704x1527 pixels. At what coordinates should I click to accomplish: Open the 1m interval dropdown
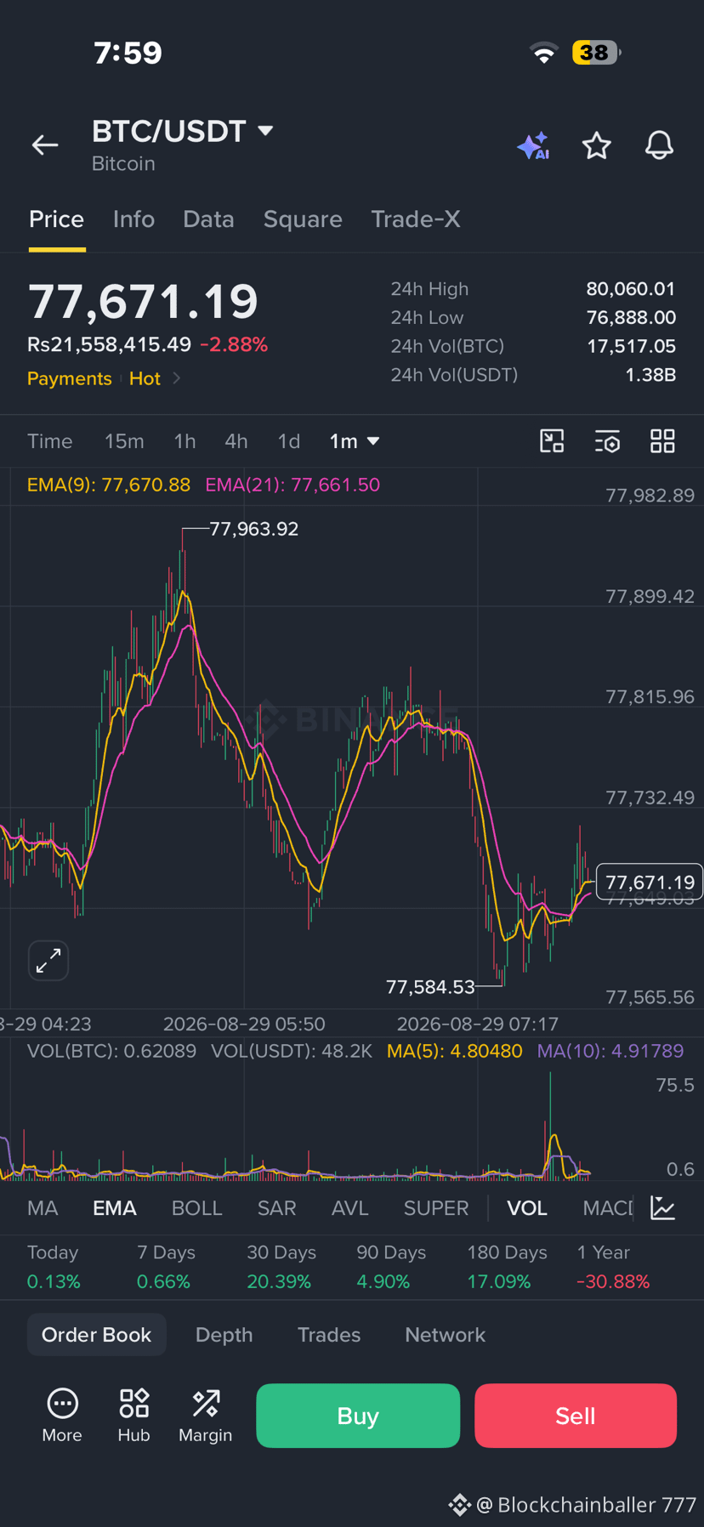click(354, 441)
